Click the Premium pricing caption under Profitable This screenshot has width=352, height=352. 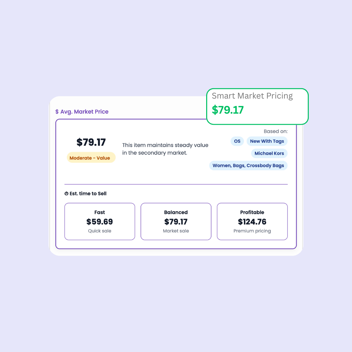click(x=252, y=231)
